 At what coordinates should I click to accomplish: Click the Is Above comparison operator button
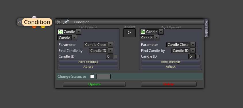click(x=130, y=33)
